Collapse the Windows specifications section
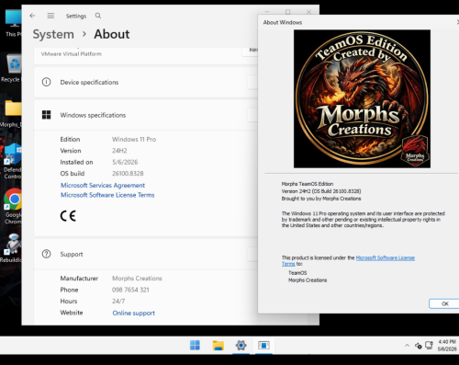 (146, 115)
